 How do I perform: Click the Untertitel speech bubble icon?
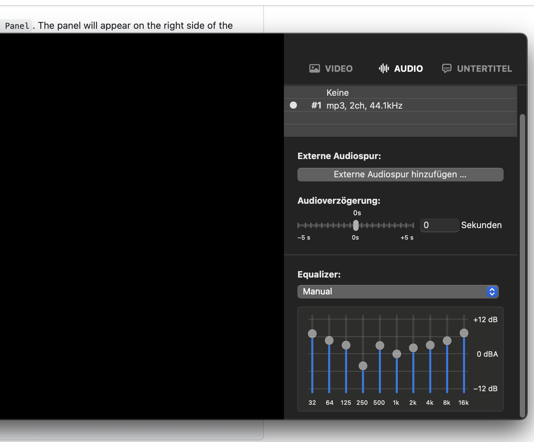[446, 69]
